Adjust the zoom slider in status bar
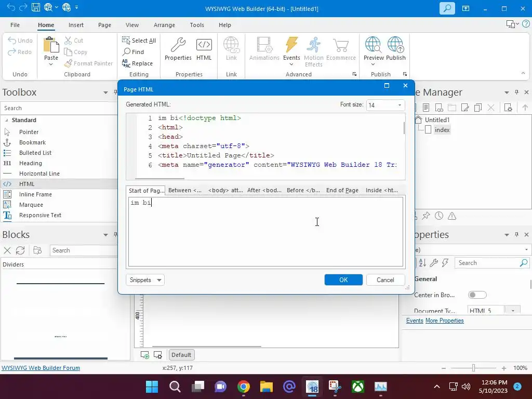 (474, 368)
